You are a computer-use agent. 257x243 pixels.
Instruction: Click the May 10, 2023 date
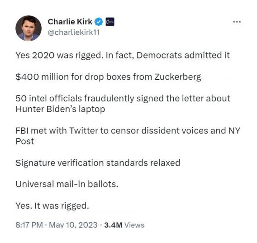[73, 225]
